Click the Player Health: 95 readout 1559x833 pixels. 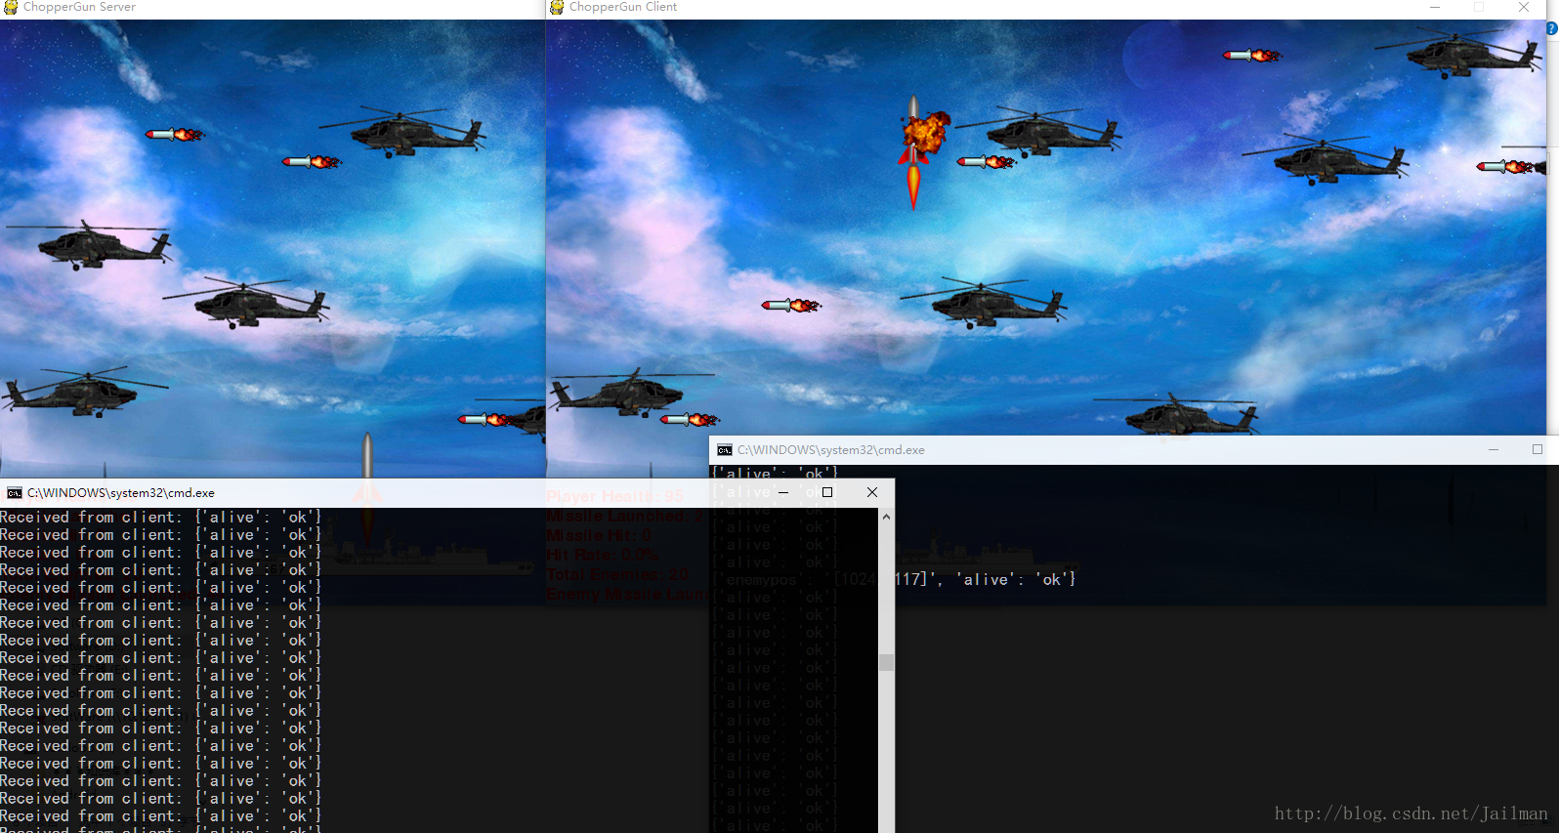point(615,496)
